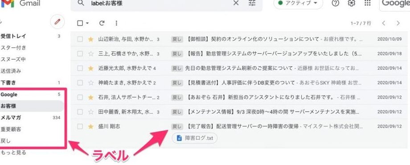Toggle star on 盛川 剛志 email
Screen dimensions: 410x165
click(x=91, y=127)
